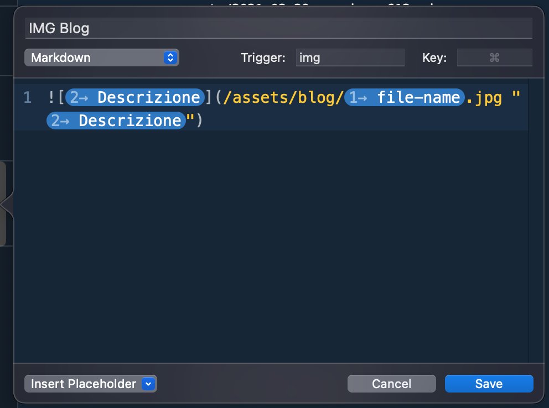
Task: Save the snippet
Action: [489, 384]
